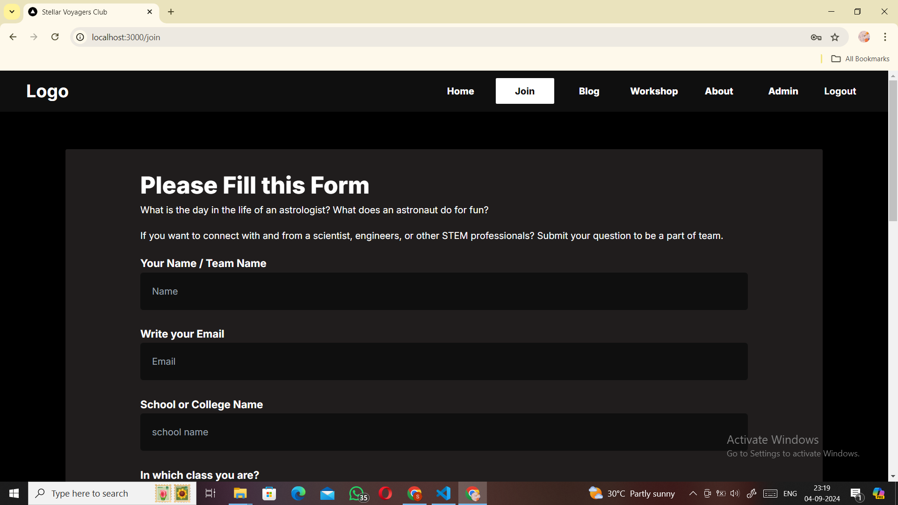
Task: Click the page vertical scrollbar
Action: (x=893, y=150)
